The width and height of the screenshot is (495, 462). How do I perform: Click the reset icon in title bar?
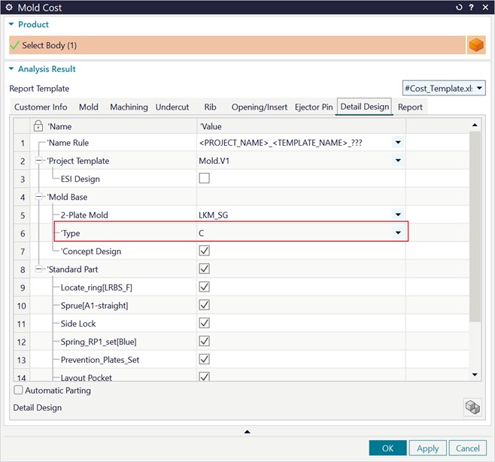pos(459,8)
